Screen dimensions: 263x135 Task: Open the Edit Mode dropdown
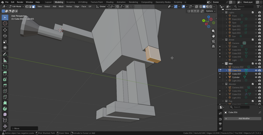tap(16, 6)
